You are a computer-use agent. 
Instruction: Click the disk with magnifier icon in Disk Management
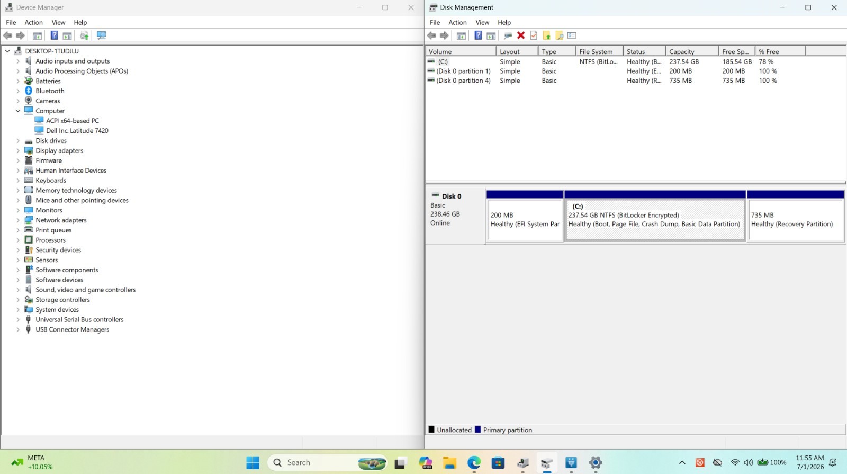(508, 35)
